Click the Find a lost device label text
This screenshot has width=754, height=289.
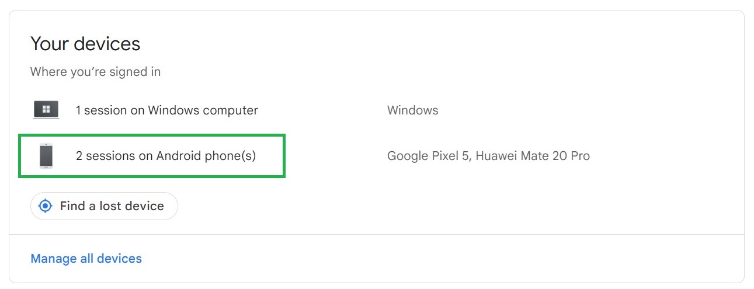112,206
